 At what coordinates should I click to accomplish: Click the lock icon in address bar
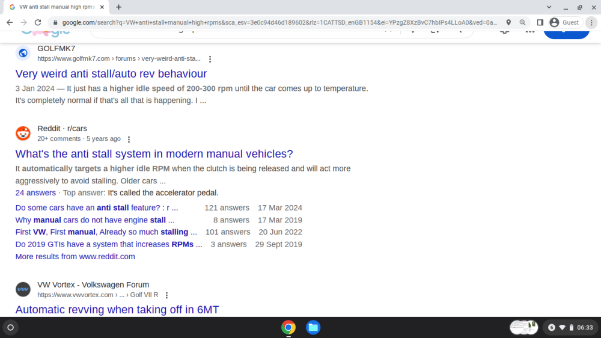click(x=55, y=23)
